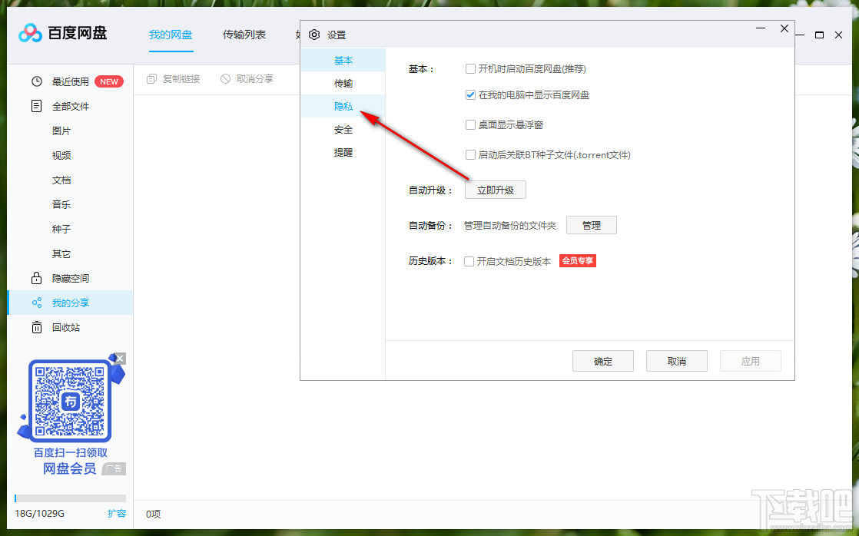Click the Baidu Netdisk logo icon
The image size is (859, 536).
[x=30, y=33]
